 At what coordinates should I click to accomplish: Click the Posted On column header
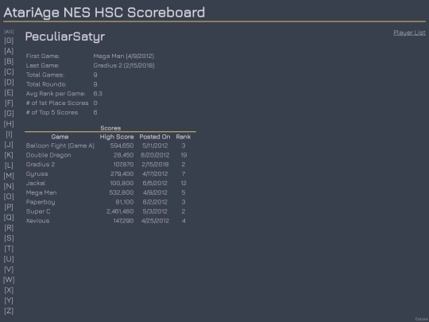click(155, 137)
